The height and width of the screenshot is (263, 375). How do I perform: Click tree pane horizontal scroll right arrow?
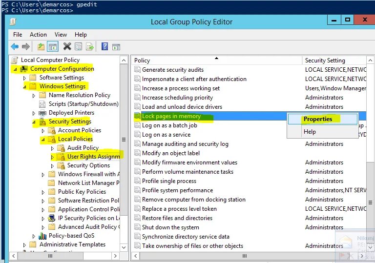tap(116, 256)
